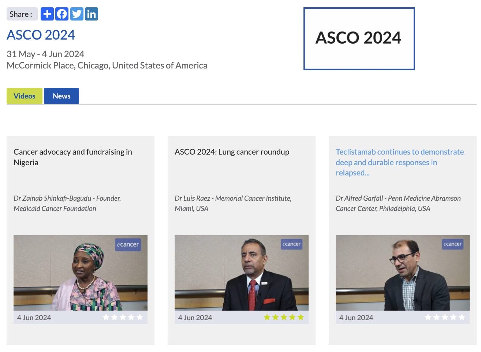Play the Dr Alfred Garfall video thumbnail
This screenshot has width=481, height=352.
point(403,273)
